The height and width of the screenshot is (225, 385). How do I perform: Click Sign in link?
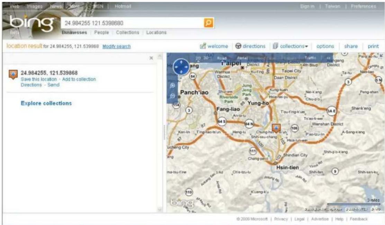click(x=307, y=6)
